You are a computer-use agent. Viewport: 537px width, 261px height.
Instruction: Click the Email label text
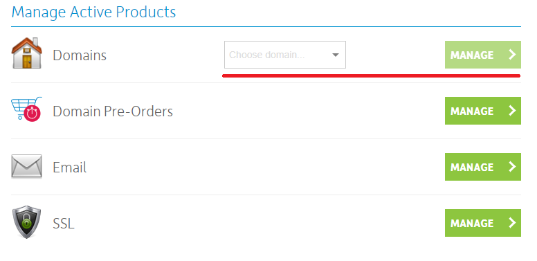(x=69, y=168)
